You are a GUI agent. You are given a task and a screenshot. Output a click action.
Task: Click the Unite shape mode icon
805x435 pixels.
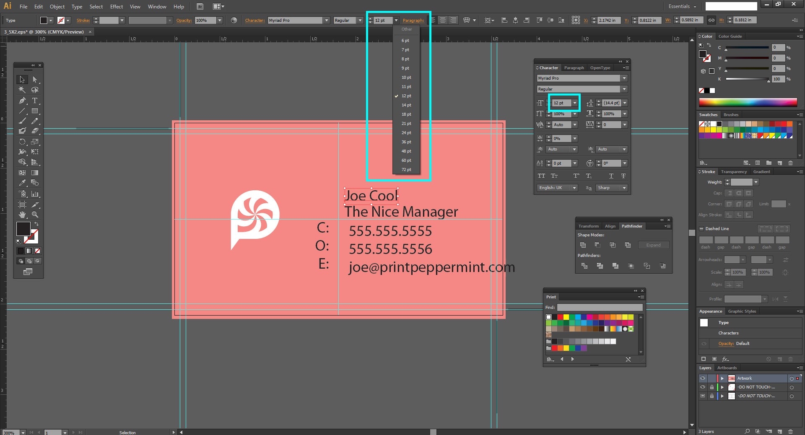tap(583, 245)
